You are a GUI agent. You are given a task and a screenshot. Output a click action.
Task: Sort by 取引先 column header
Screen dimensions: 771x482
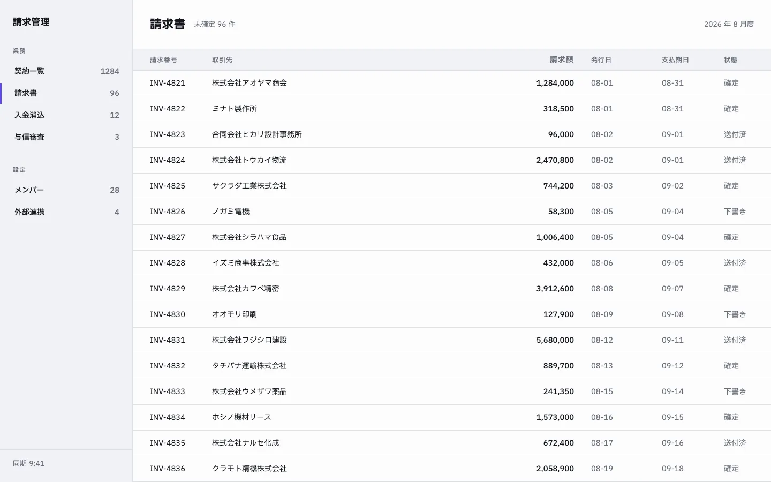point(222,60)
